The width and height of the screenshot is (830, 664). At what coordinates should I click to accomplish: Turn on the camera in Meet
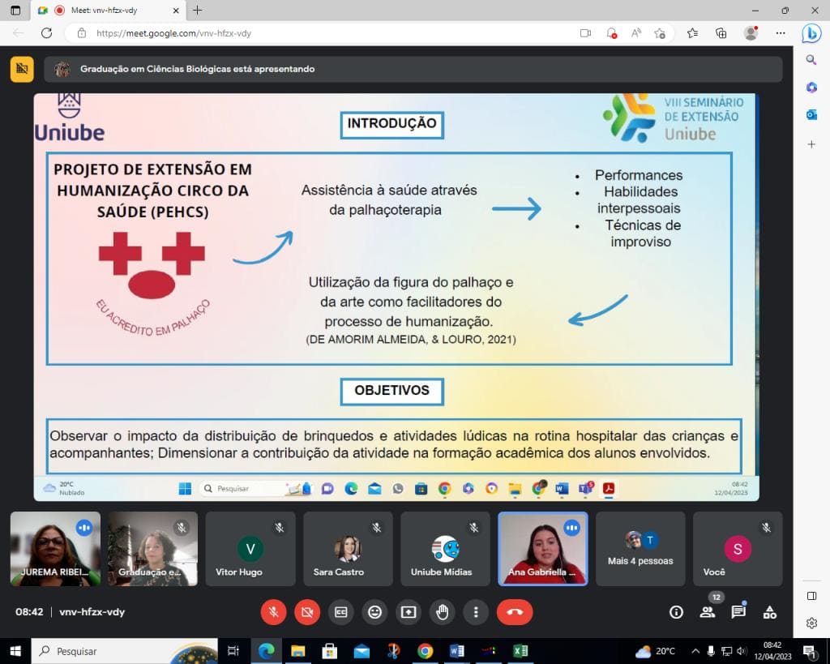(307, 612)
